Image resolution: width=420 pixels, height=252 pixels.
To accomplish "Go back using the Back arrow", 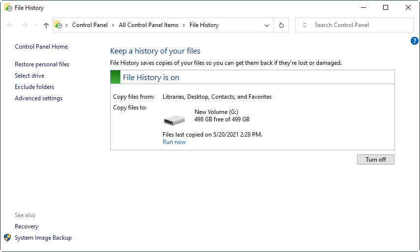I will pos(10,25).
